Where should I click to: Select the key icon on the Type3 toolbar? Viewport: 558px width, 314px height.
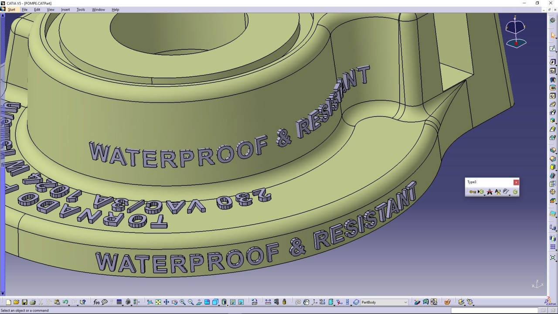(x=473, y=191)
